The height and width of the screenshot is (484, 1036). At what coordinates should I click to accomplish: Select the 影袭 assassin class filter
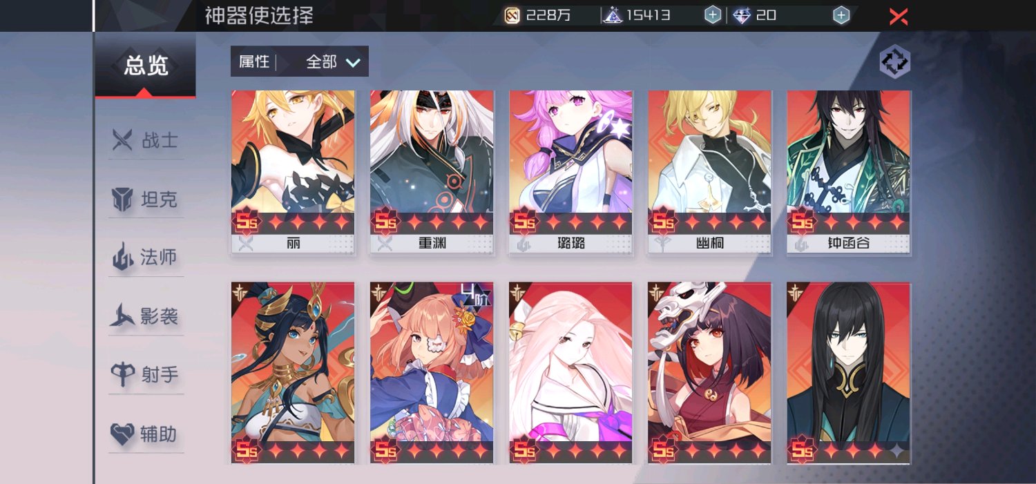pyautogui.click(x=146, y=317)
